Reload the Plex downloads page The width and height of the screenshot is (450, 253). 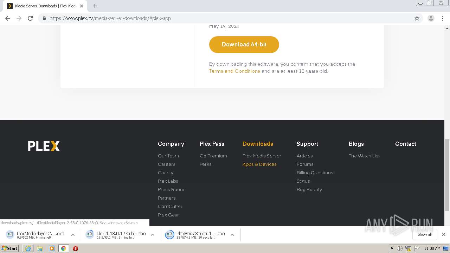tap(30, 18)
